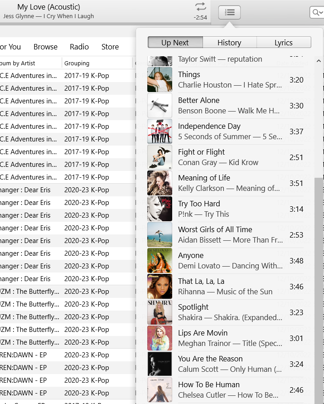Click the -2:54 remaining time display
The height and width of the screenshot is (404, 324).
(200, 18)
